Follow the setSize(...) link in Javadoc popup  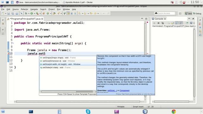(x=112, y=91)
